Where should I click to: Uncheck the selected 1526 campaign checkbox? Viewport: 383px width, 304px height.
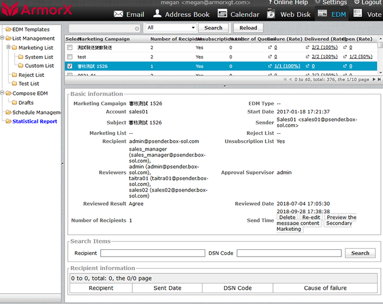coord(69,66)
